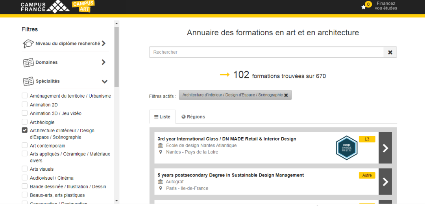Viewport: 425px width, 206px height.
Task: Check the Animation 2D specialty
Action: [x=25, y=105]
